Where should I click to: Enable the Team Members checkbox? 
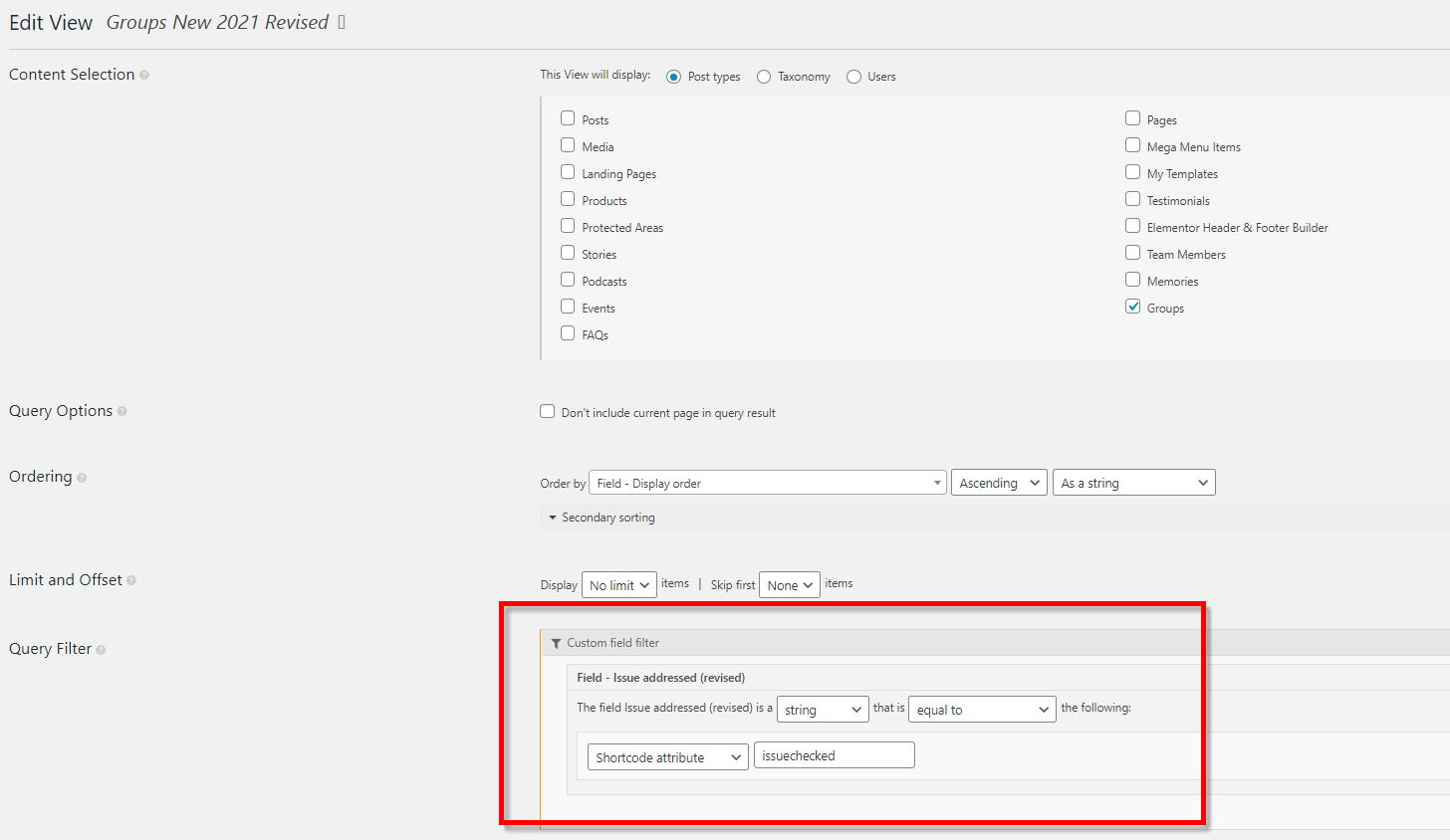coord(1132,253)
